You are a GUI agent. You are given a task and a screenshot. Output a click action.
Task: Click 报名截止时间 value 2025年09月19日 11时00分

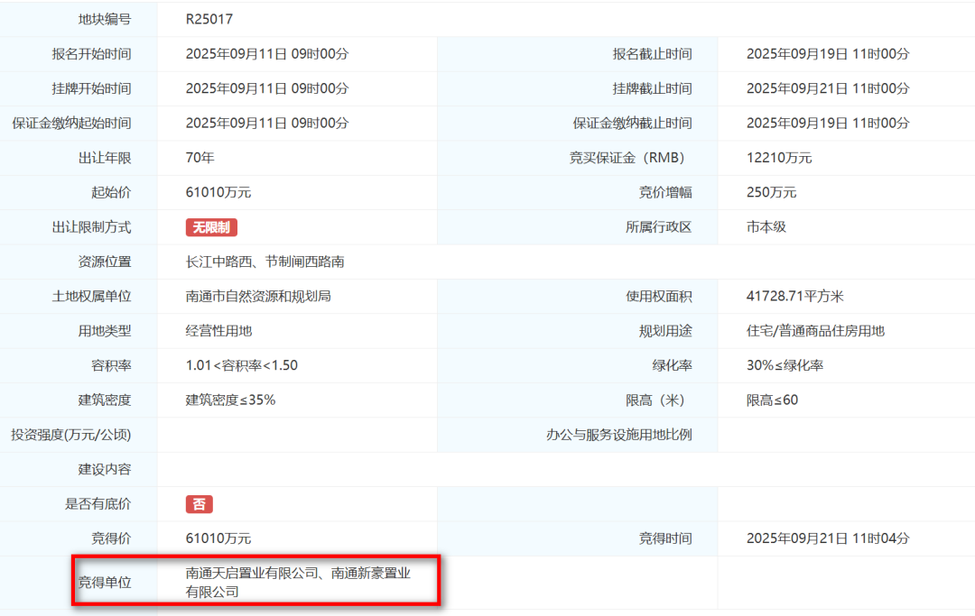click(828, 54)
